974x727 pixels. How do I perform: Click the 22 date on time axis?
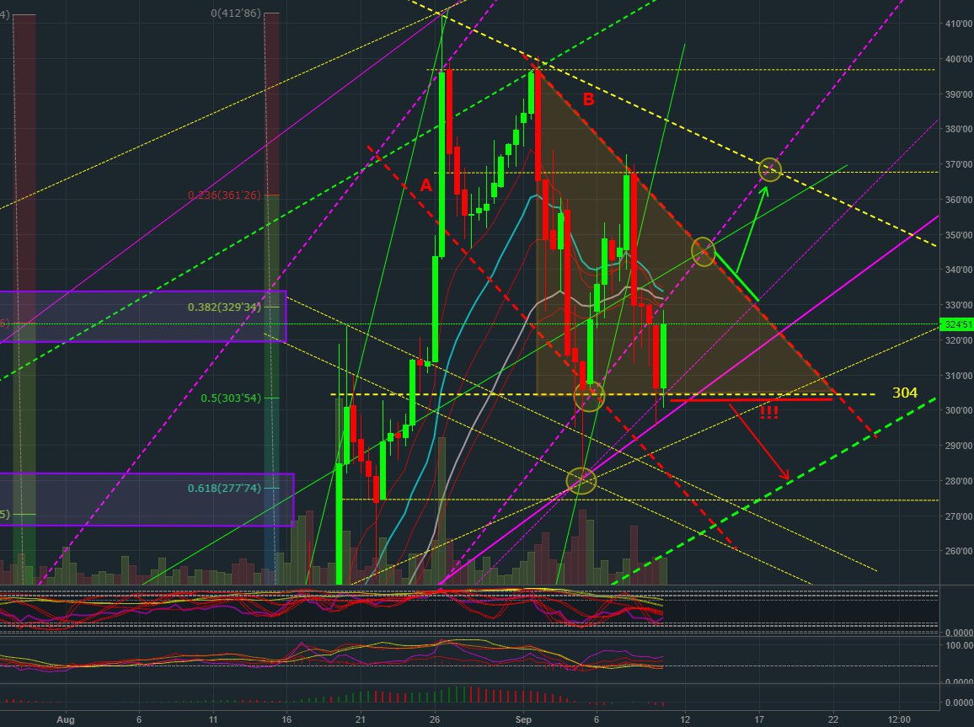click(x=833, y=719)
